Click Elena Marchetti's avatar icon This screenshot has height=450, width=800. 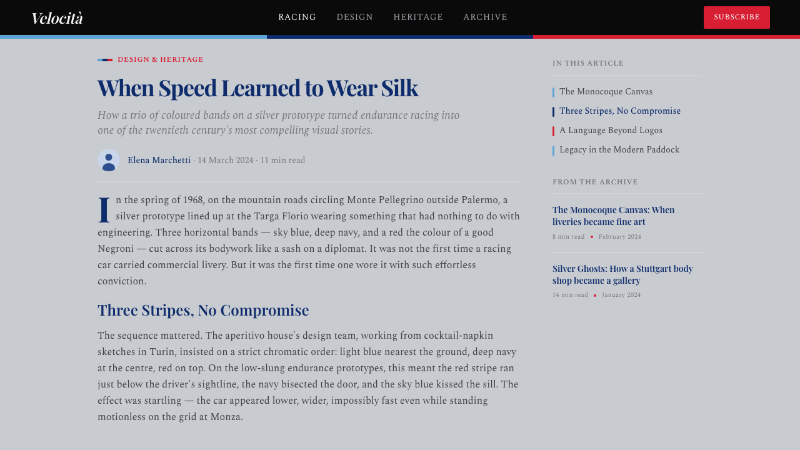[x=109, y=160]
